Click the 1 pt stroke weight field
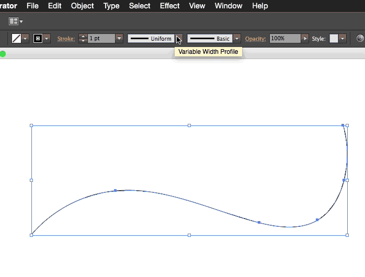 [101, 38]
